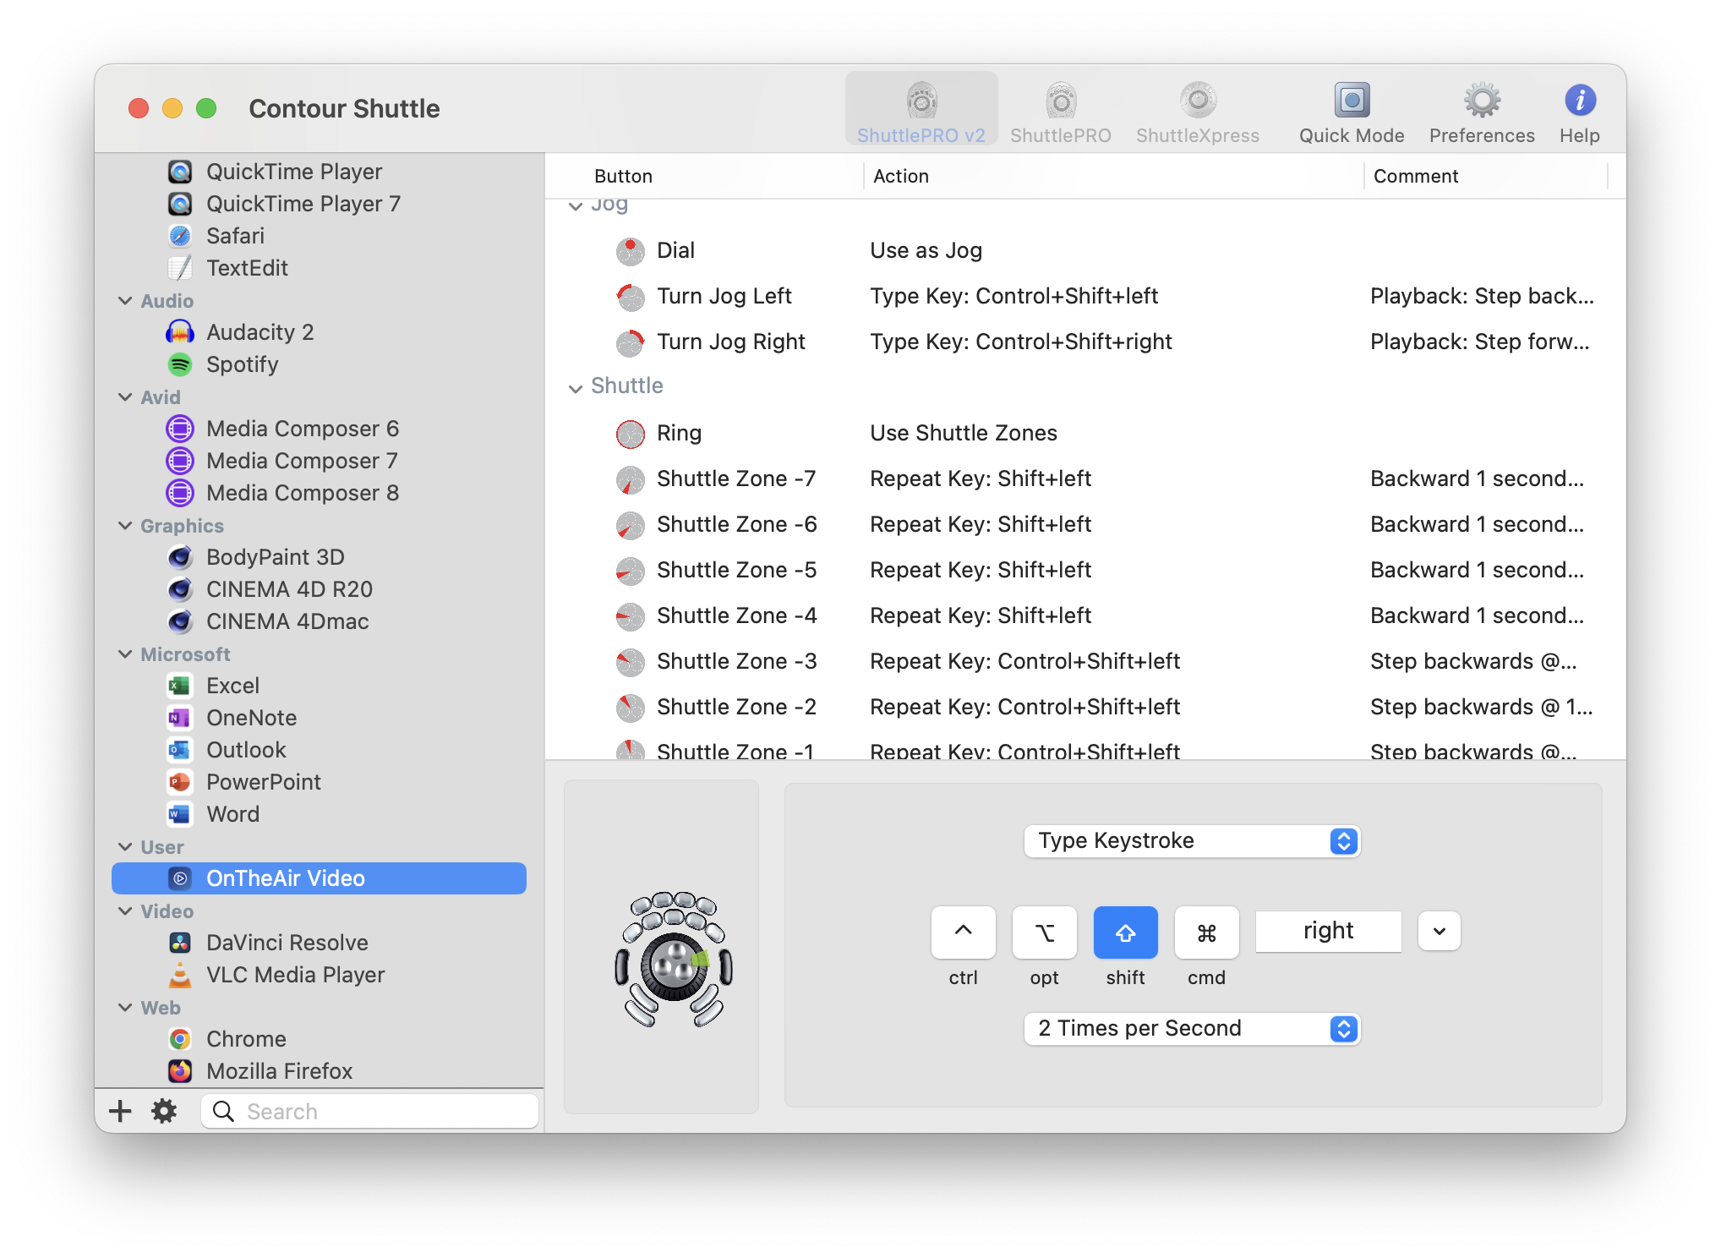Collapse the Audio group

[x=125, y=301]
